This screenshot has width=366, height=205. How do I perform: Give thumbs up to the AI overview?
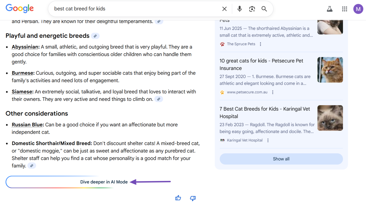click(x=178, y=198)
